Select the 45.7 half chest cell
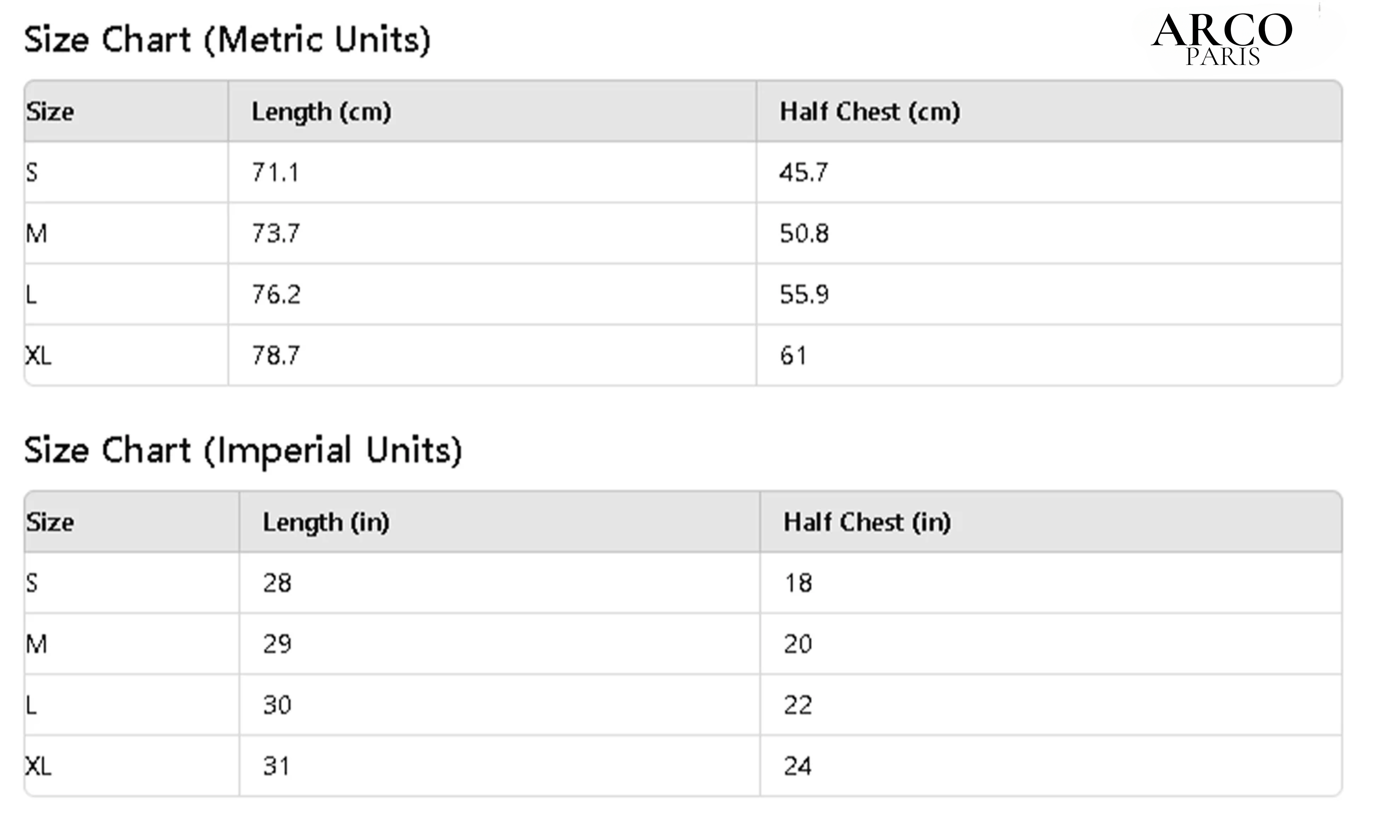Viewport: 1377px width, 829px height. pyautogui.click(x=804, y=173)
